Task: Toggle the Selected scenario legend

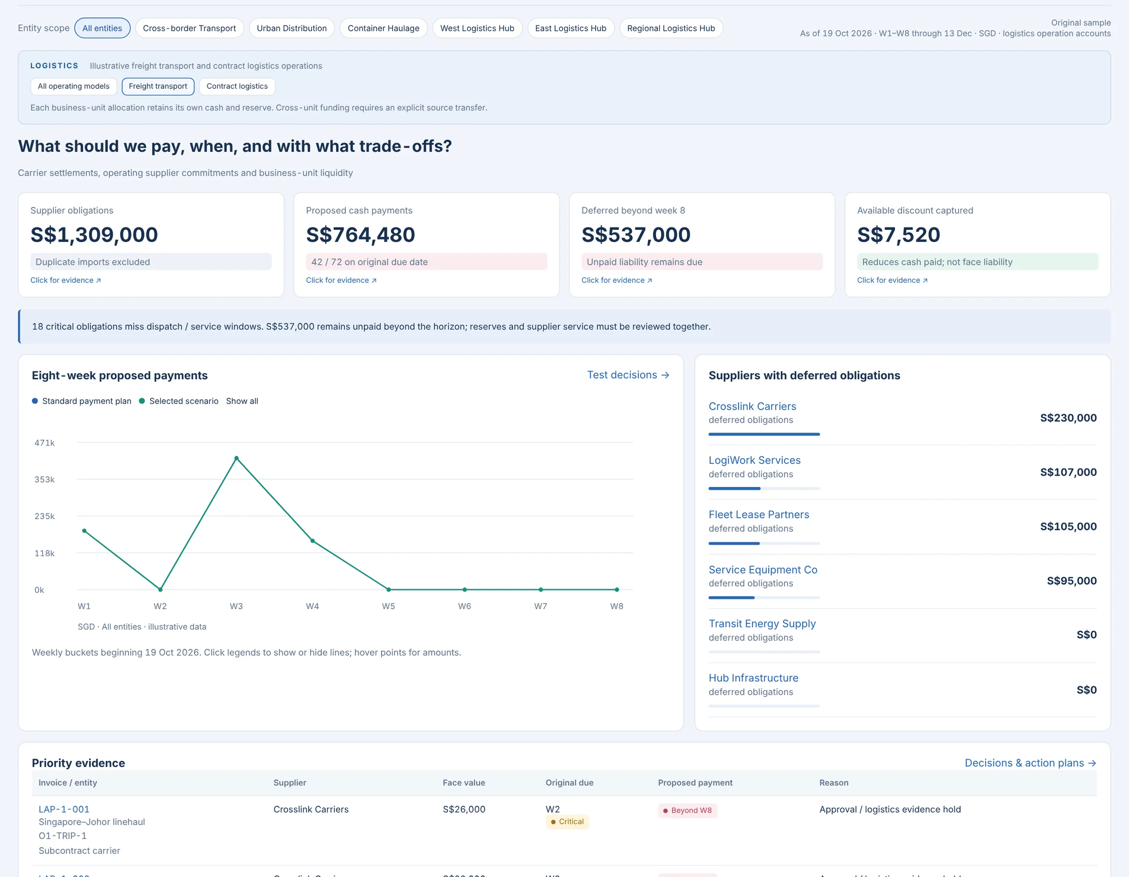Action: tap(179, 401)
